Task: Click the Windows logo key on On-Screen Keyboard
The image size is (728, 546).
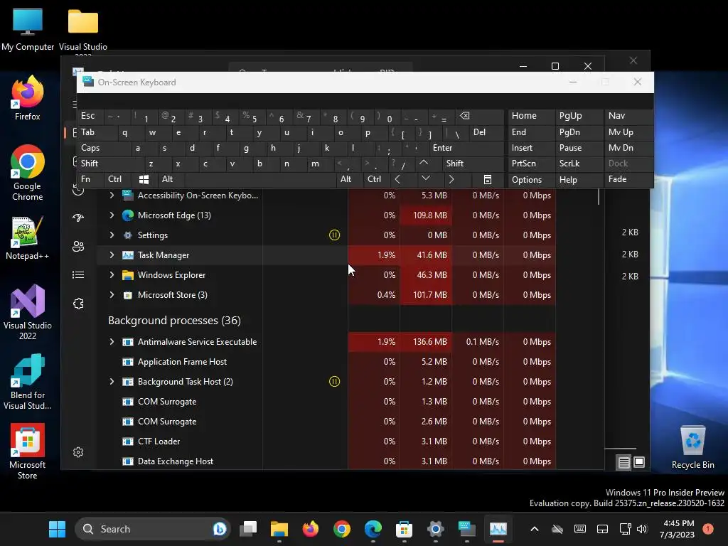Action: coord(144,179)
